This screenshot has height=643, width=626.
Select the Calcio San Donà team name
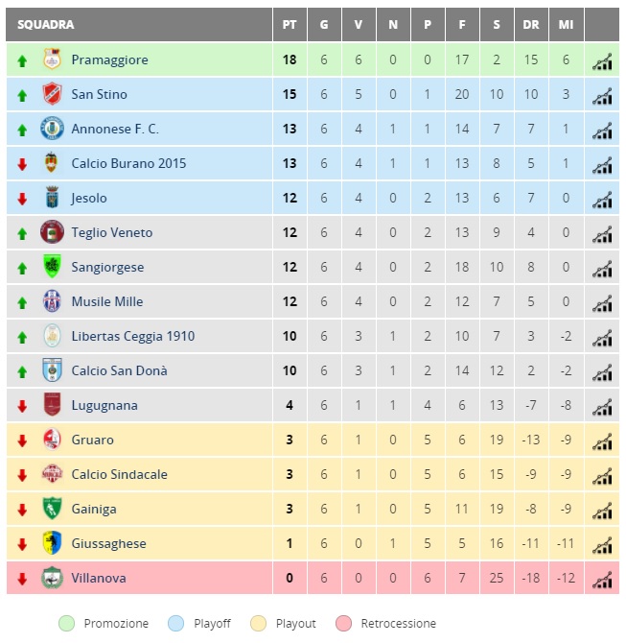(x=119, y=370)
